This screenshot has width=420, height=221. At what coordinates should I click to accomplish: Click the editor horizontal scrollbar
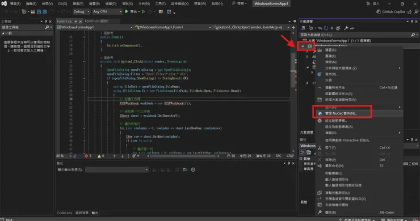183,156
